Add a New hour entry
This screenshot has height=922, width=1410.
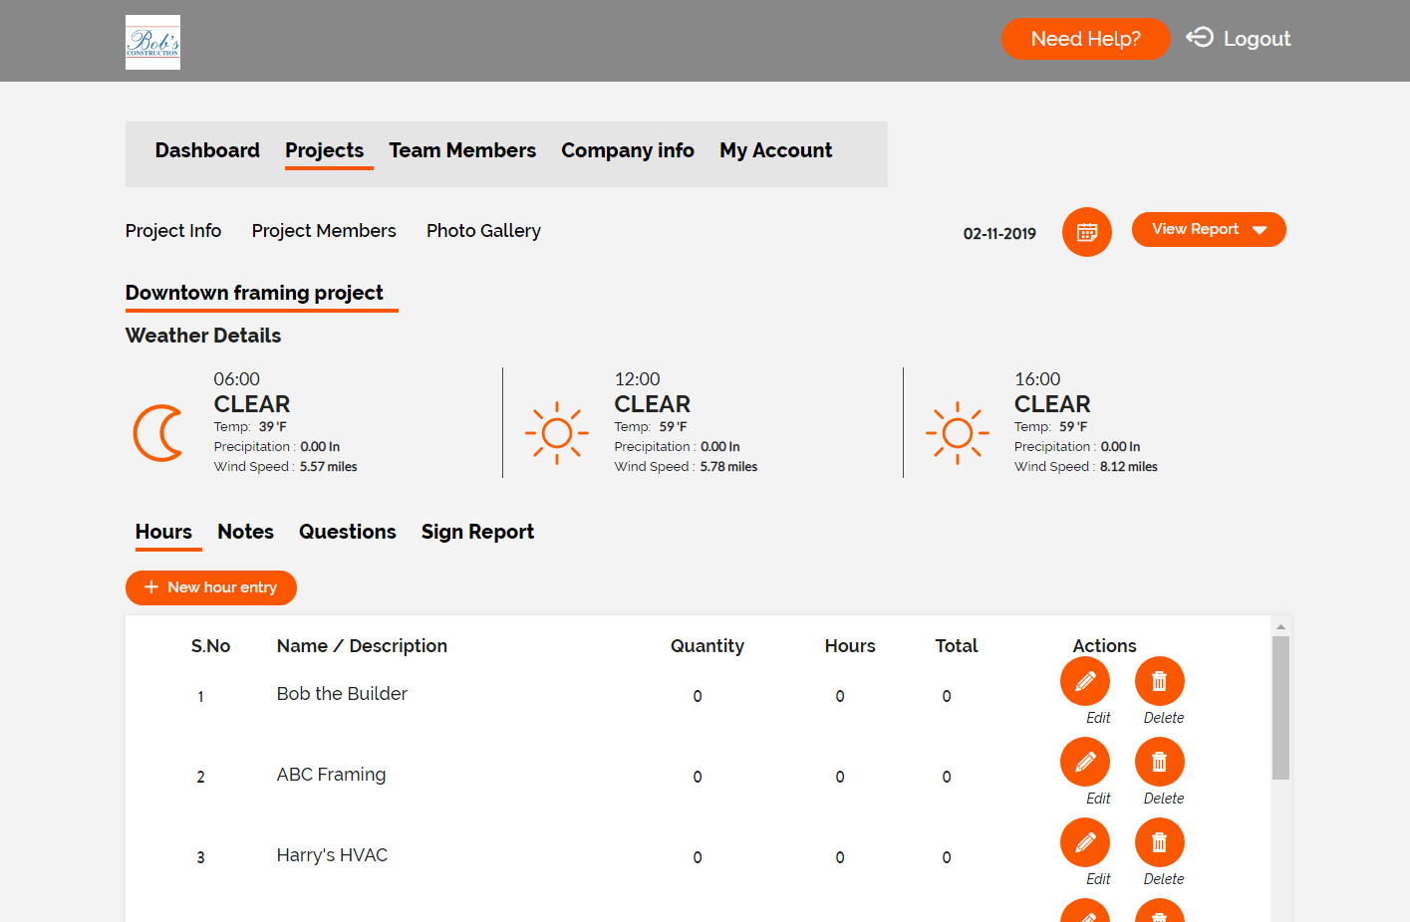211,587
